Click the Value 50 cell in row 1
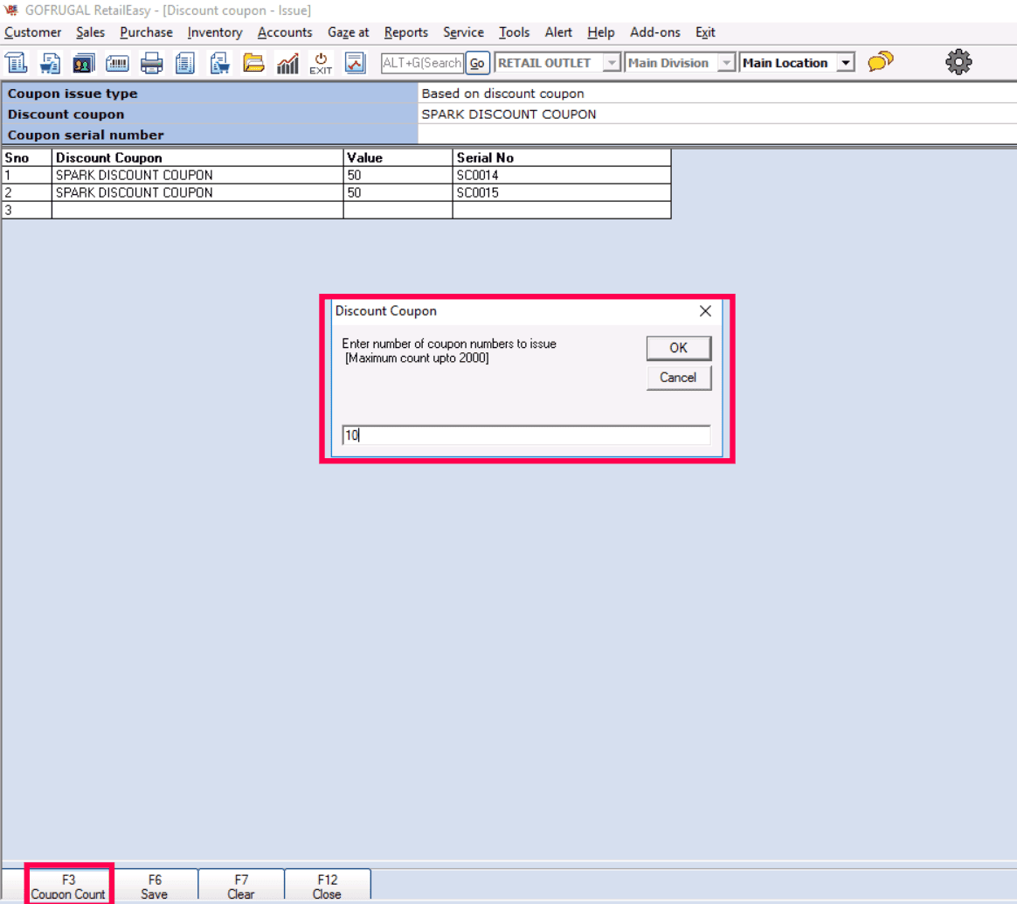This screenshot has width=1017, height=904. pos(398,175)
